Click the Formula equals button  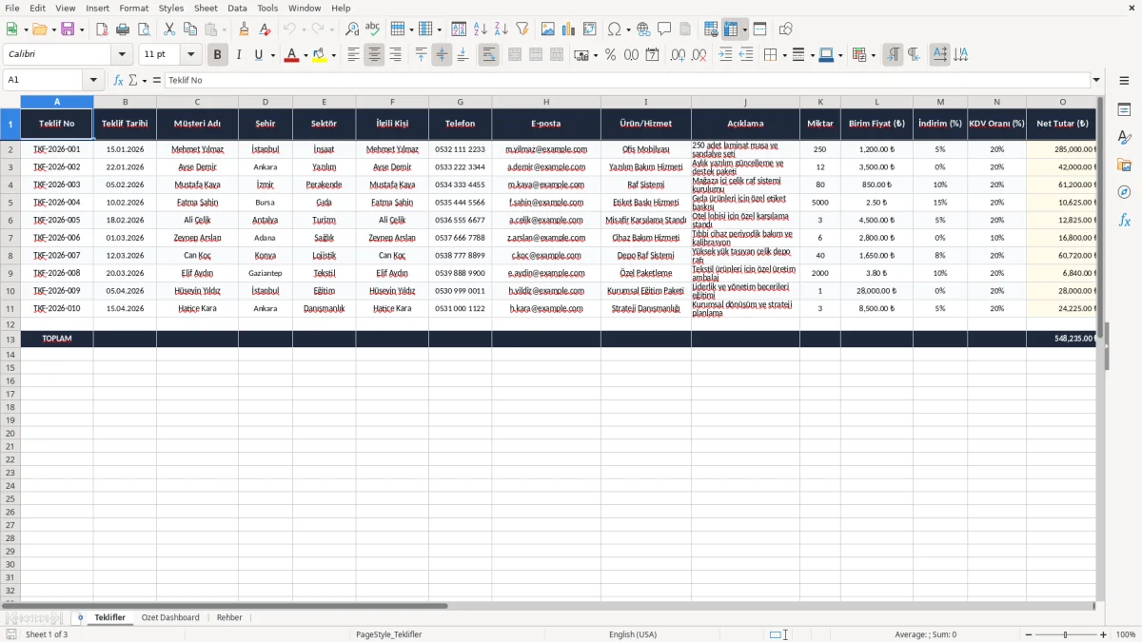[157, 81]
